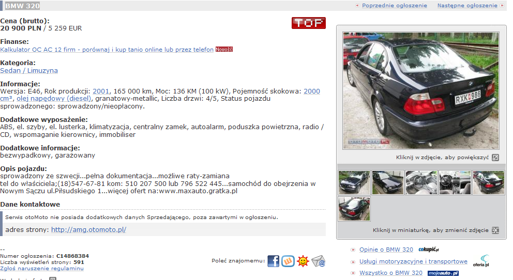Click the change photo icon by thumbnails hint

click(x=495, y=230)
